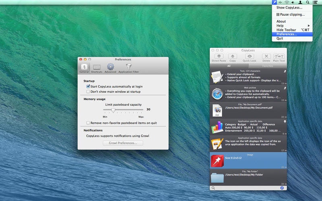This screenshot has height=201, width=322.
Task: Open Quick Look with the eye icon
Action: tap(250, 57)
